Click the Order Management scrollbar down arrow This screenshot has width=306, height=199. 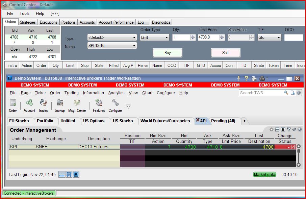pos(299,165)
